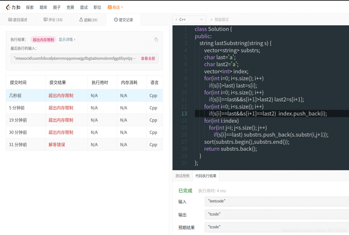Viewport: 349px width, 235px height.
Task: Open the 题库 menu item
Action: [x=43, y=7]
